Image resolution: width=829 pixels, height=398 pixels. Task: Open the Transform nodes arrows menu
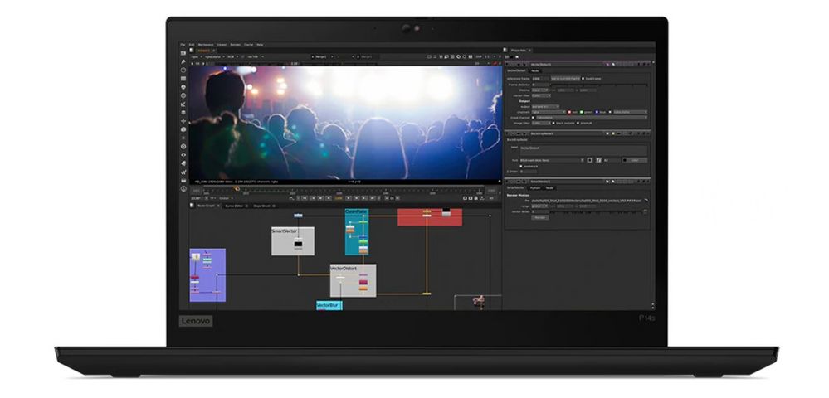pos(183,121)
